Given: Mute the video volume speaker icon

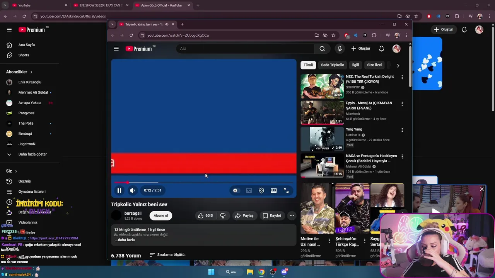Looking at the screenshot, I should 132,190.
